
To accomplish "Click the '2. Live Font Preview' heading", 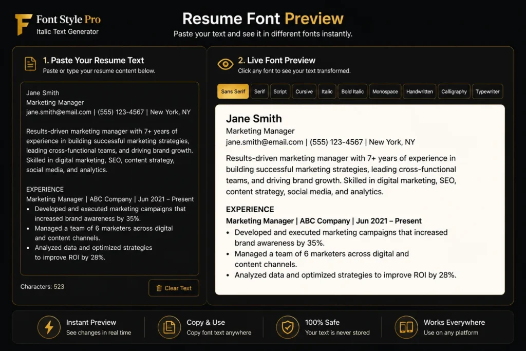I will coord(277,60).
